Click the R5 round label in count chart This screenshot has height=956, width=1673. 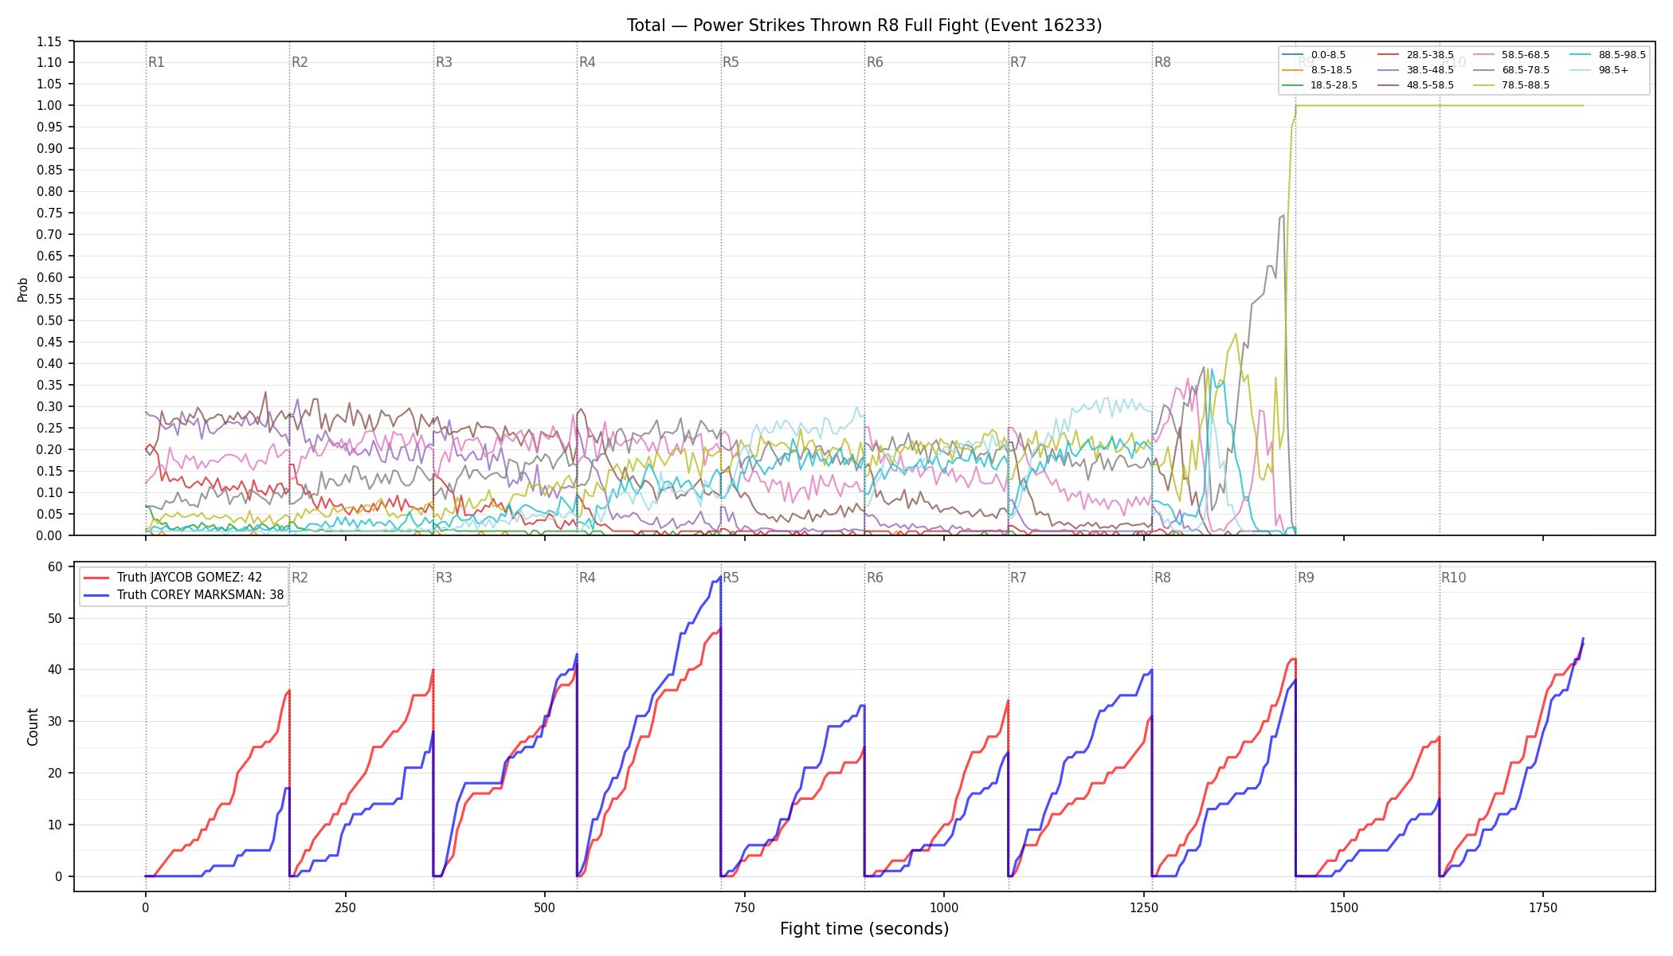pos(731,578)
